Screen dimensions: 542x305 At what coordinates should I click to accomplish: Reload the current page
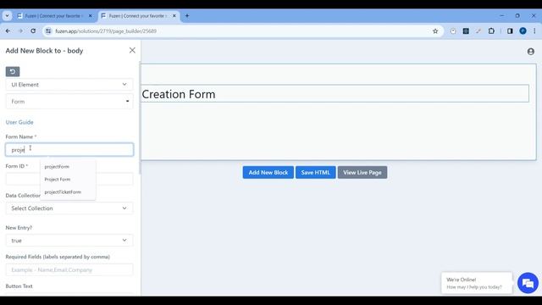33,31
